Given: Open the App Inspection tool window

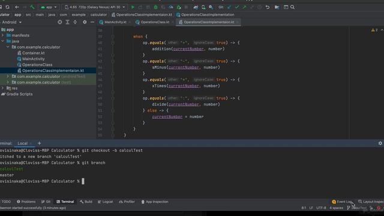Looking at the screenshot, I should [x=155, y=202].
